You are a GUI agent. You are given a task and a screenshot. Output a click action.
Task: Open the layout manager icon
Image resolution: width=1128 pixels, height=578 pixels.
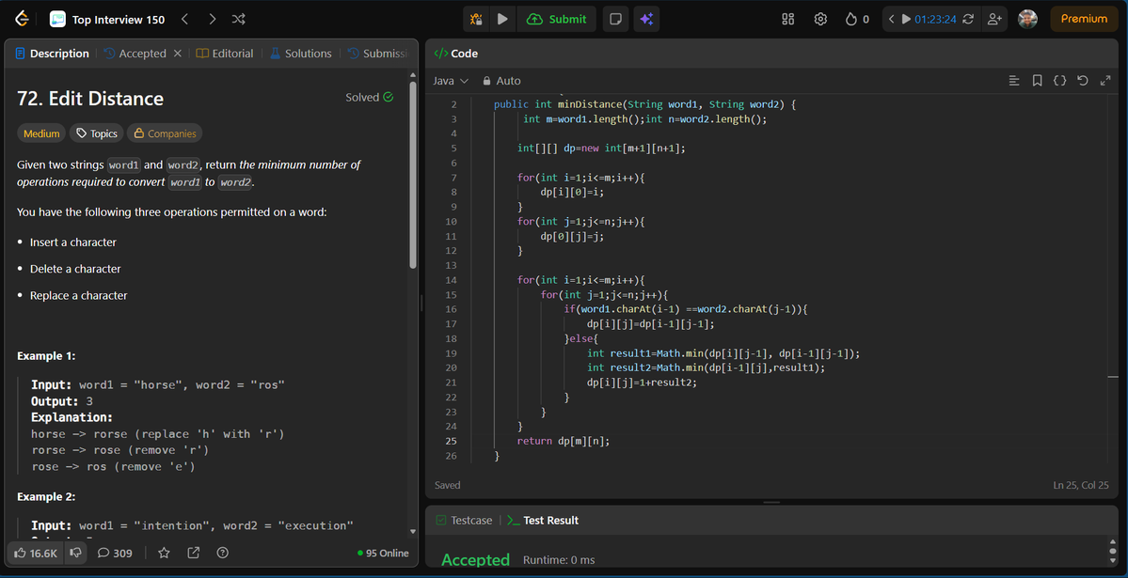coord(787,20)
